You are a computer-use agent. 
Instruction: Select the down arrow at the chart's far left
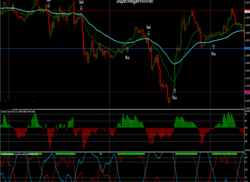(13, 7)
